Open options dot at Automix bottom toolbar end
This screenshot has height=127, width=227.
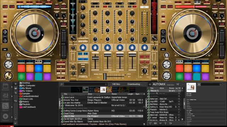[x=183, y=123]
